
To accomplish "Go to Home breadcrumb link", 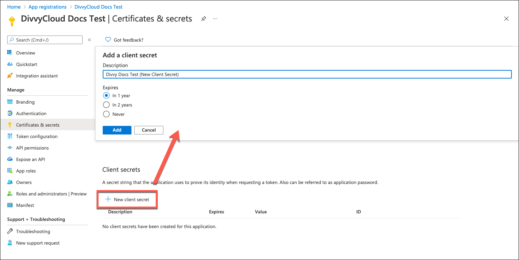I will pos(14,7).
